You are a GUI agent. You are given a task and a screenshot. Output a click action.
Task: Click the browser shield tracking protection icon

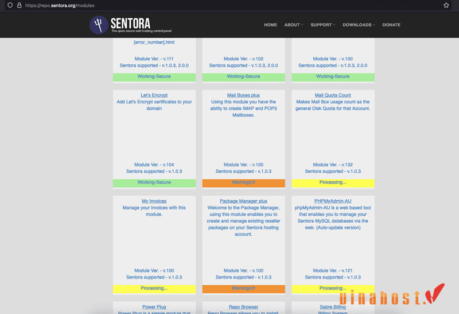coord(10,5)
